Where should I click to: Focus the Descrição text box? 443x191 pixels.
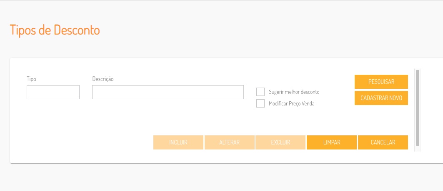(168, 92)
